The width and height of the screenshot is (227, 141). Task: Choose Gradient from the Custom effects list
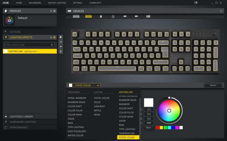[x=100, y=106]
